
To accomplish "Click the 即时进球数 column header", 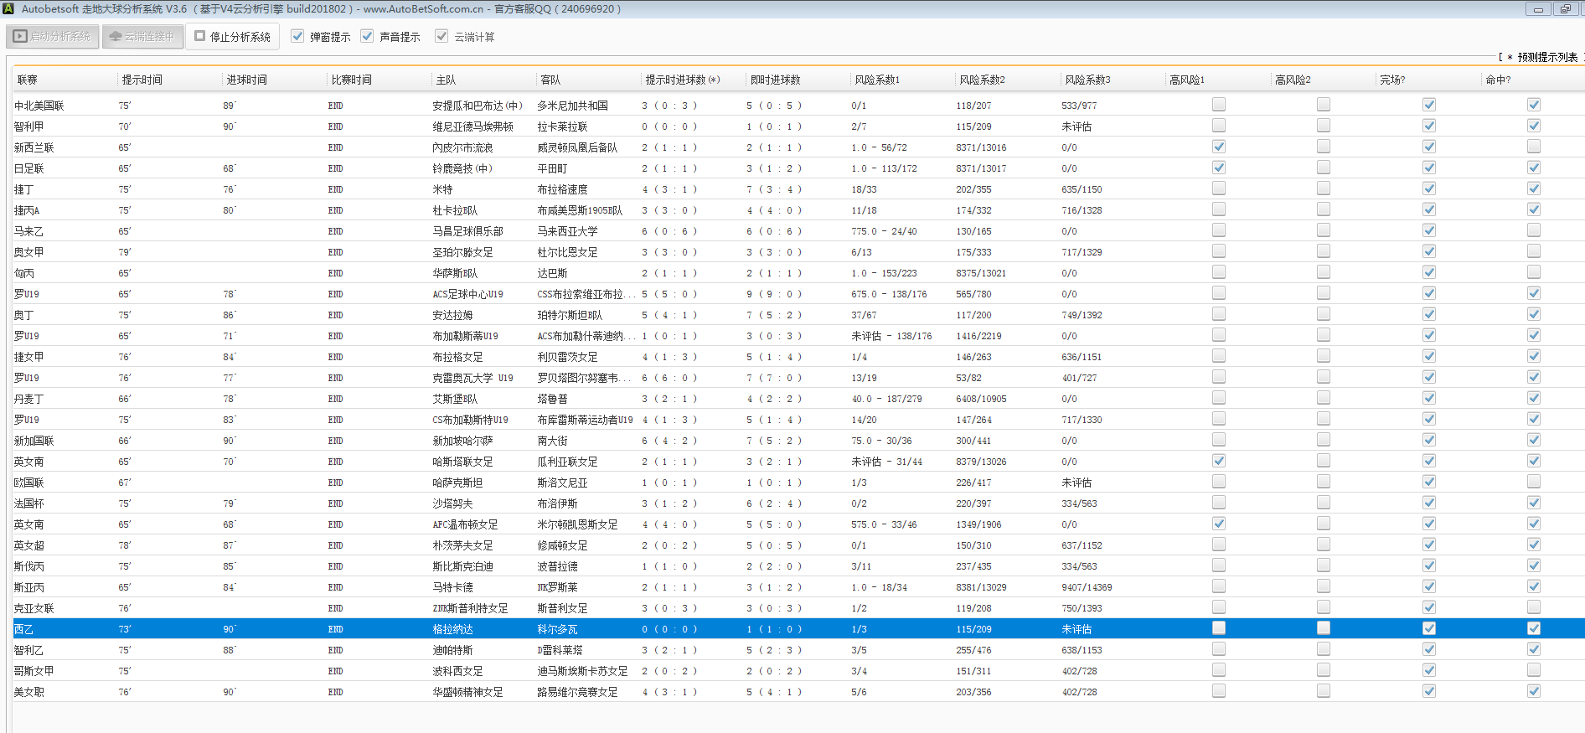I will click(775, 80).
